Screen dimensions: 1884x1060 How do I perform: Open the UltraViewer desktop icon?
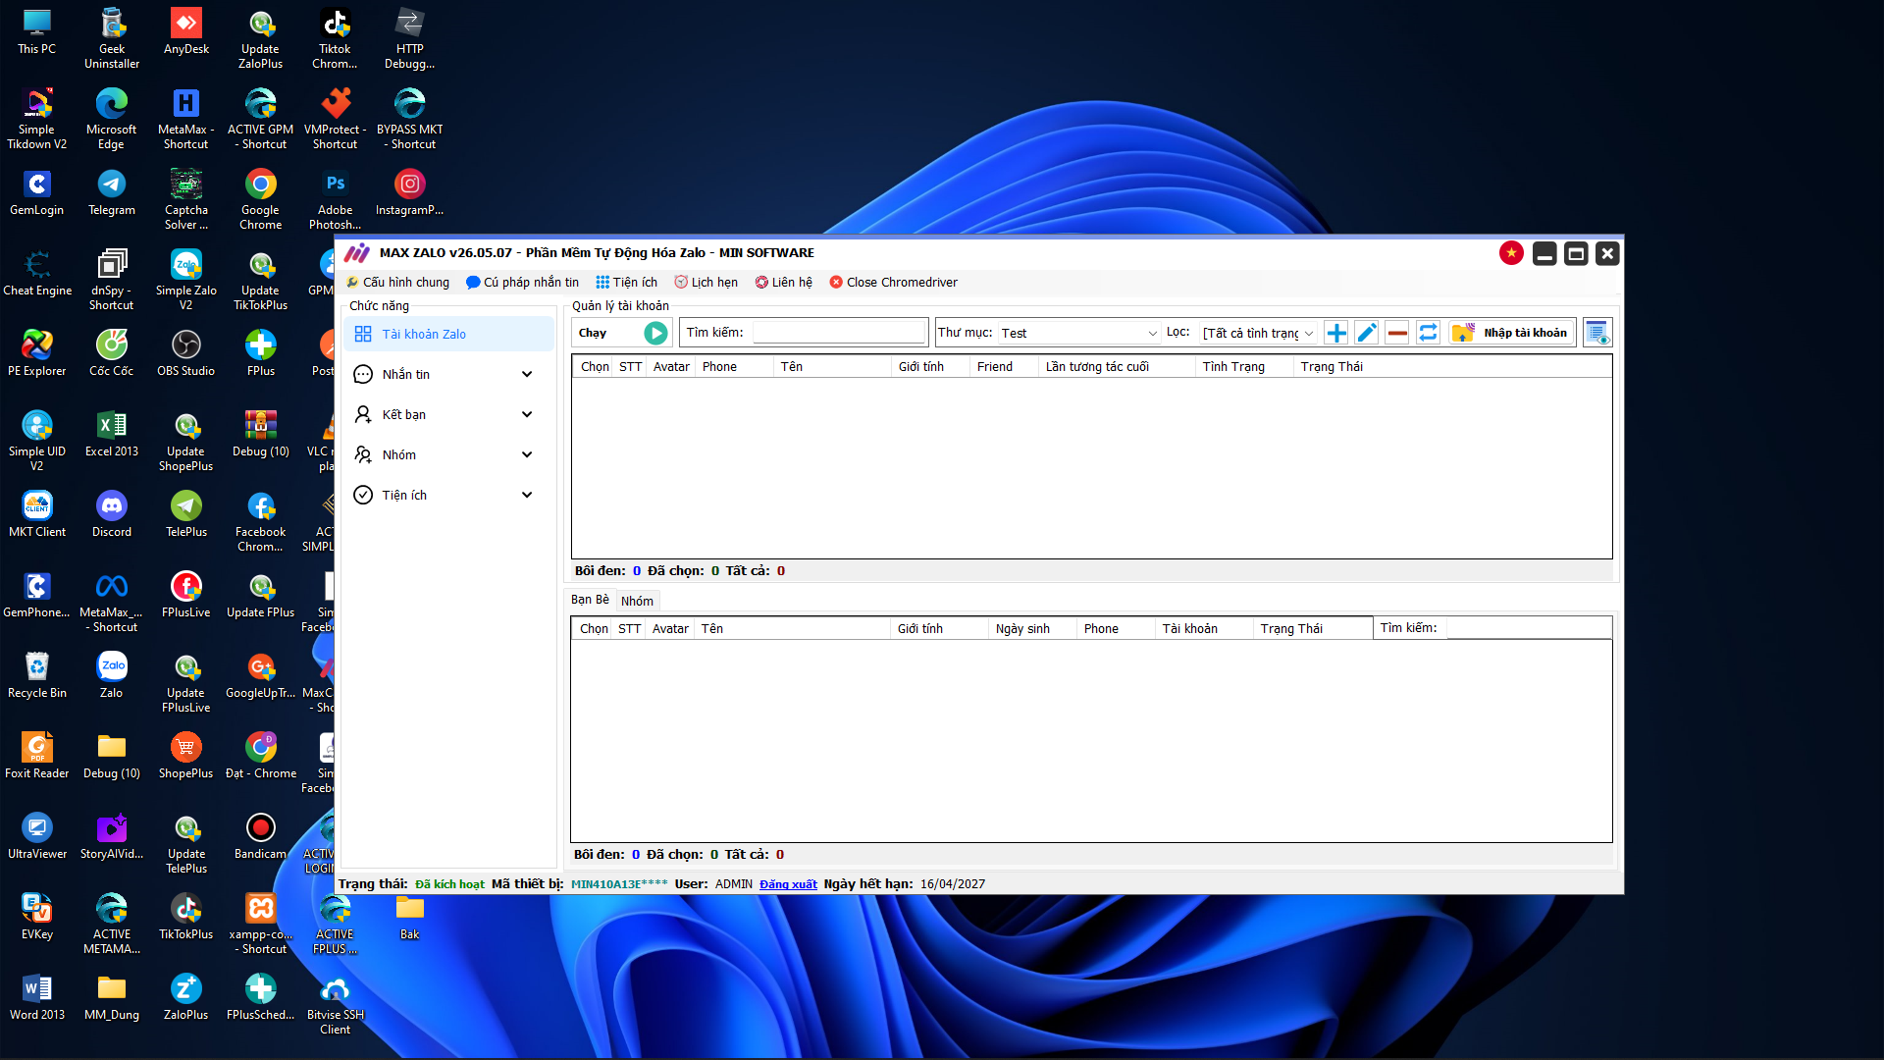(37, 836)
